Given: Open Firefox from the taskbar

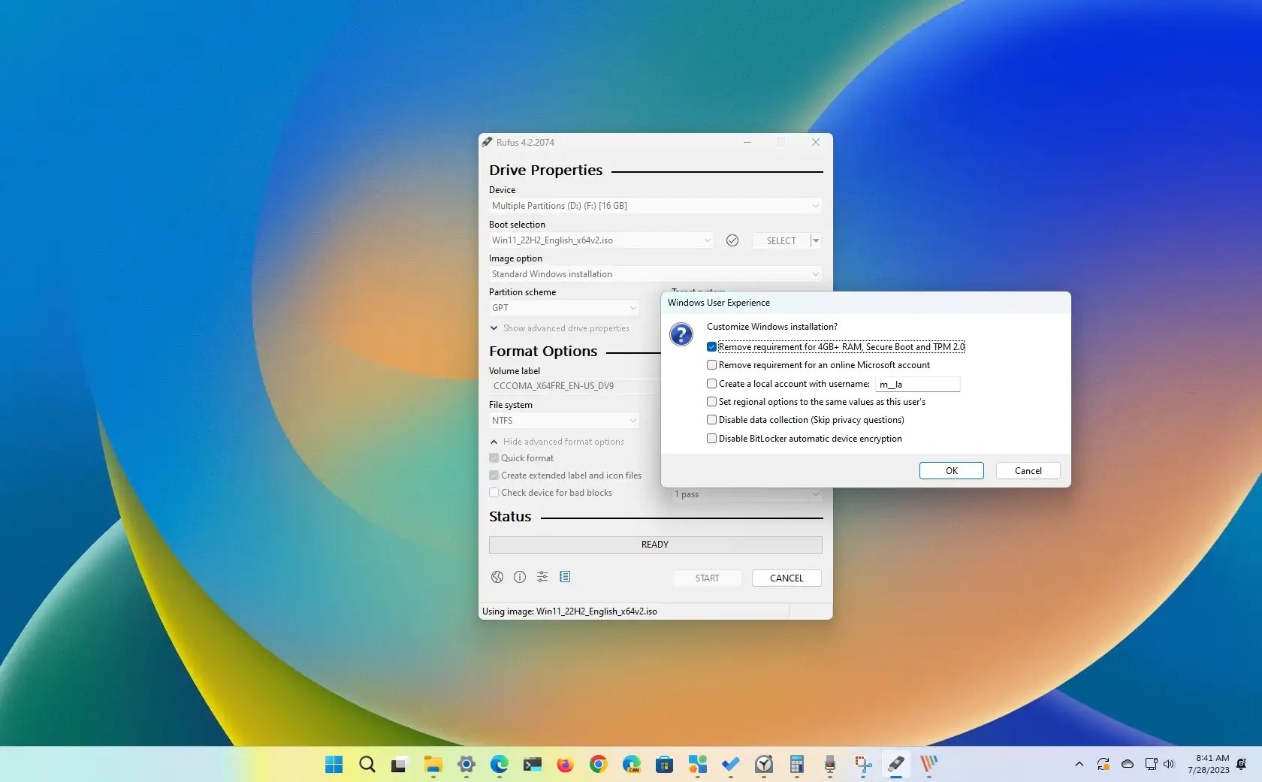Looking at the screenshot, I should 564,765.
